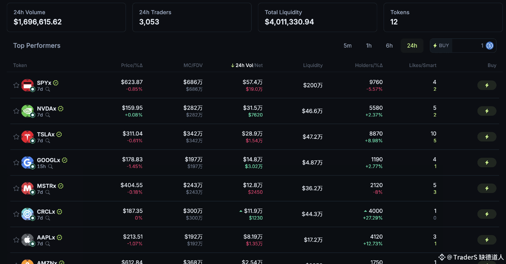
Task: Click the 24h Traders 3,053 card
Action: pyautogui.click(x=192, y=17)
